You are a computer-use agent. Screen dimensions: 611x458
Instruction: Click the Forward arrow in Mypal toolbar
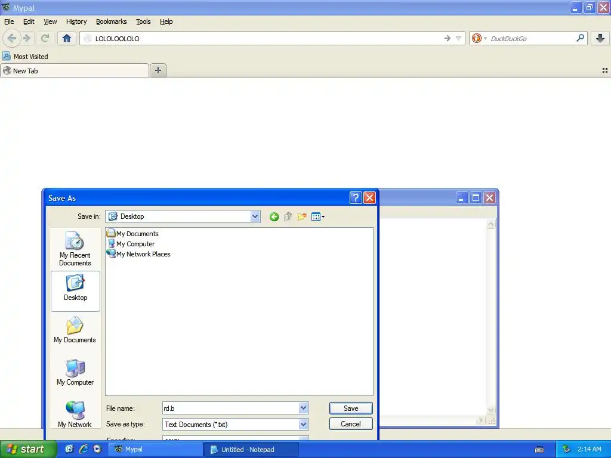[x=27, y=38]
